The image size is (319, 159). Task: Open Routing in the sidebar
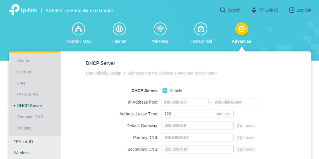[x=24, y=128]
